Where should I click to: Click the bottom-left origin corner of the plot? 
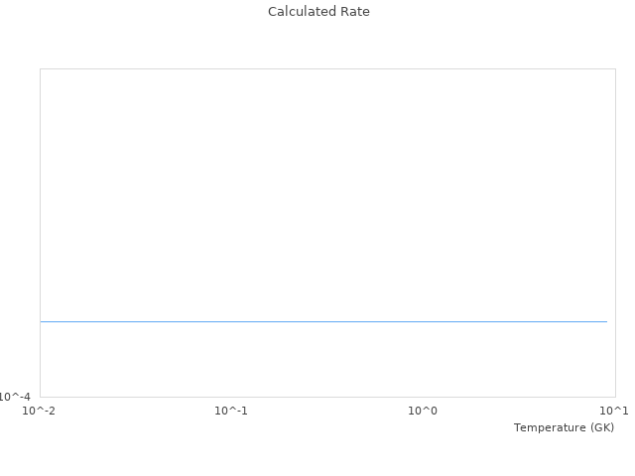point(41,397)
